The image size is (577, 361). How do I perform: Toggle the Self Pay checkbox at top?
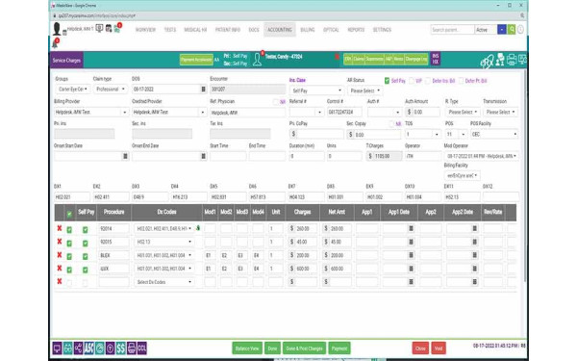click(x=387, y=81)
